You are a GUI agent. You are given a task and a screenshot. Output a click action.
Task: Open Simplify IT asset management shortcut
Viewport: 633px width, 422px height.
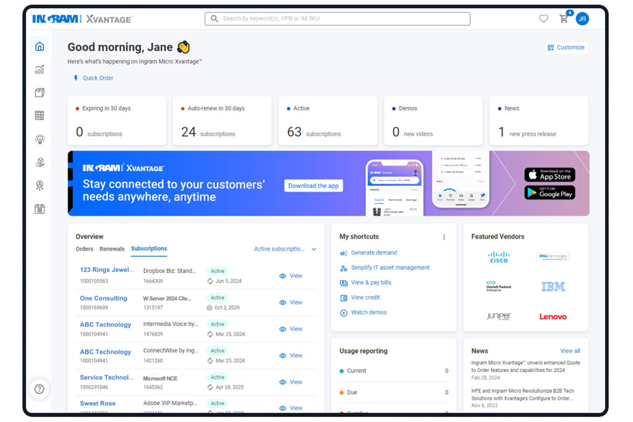(x=390, y=268)
